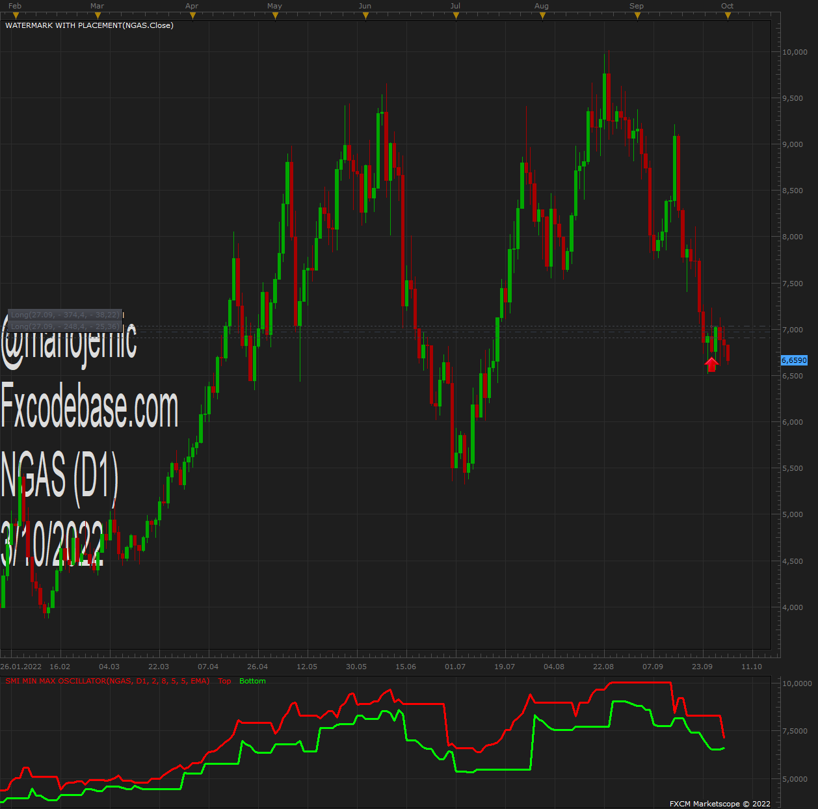The width and height of the screenshot is (818, 809).
Task: Click the Jun month marker triangle
Action: (365, 16)
